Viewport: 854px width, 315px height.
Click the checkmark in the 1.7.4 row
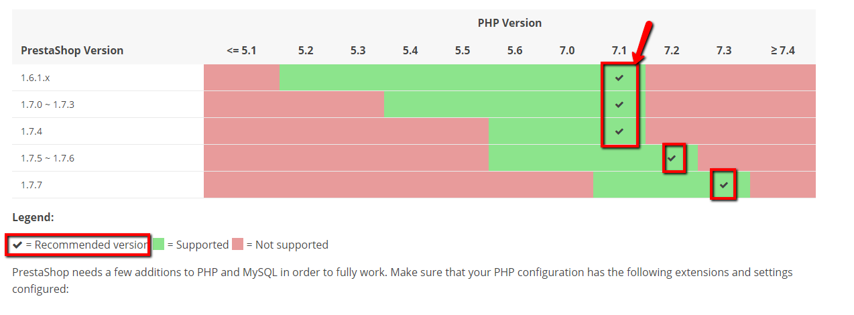[619, 131]
